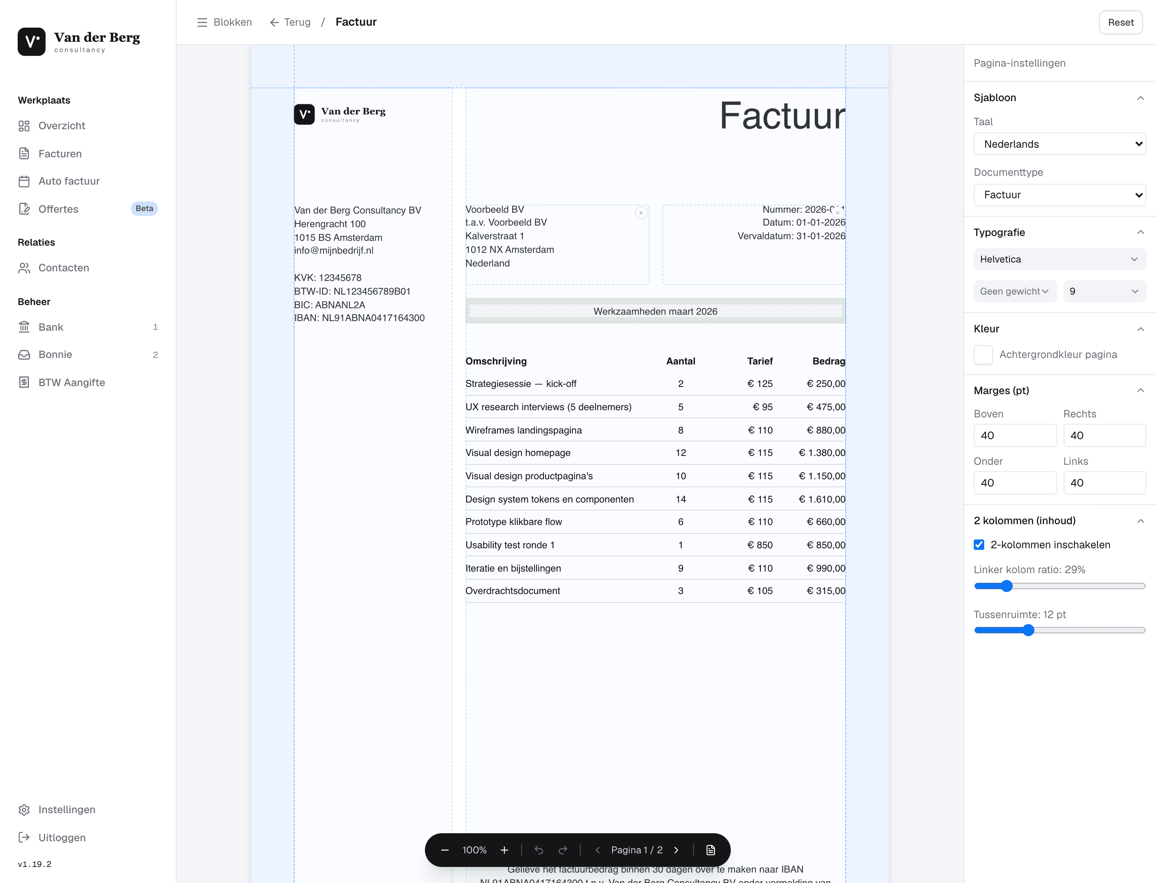This screenshot has height=883, width=1156.
Task: Click the Boven margin input field
Action: pos(1015,436)
